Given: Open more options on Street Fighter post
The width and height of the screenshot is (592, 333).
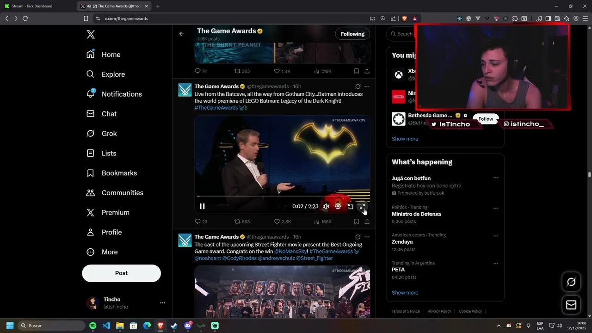Looking at the screenshot, I should (x=367, y=237).
